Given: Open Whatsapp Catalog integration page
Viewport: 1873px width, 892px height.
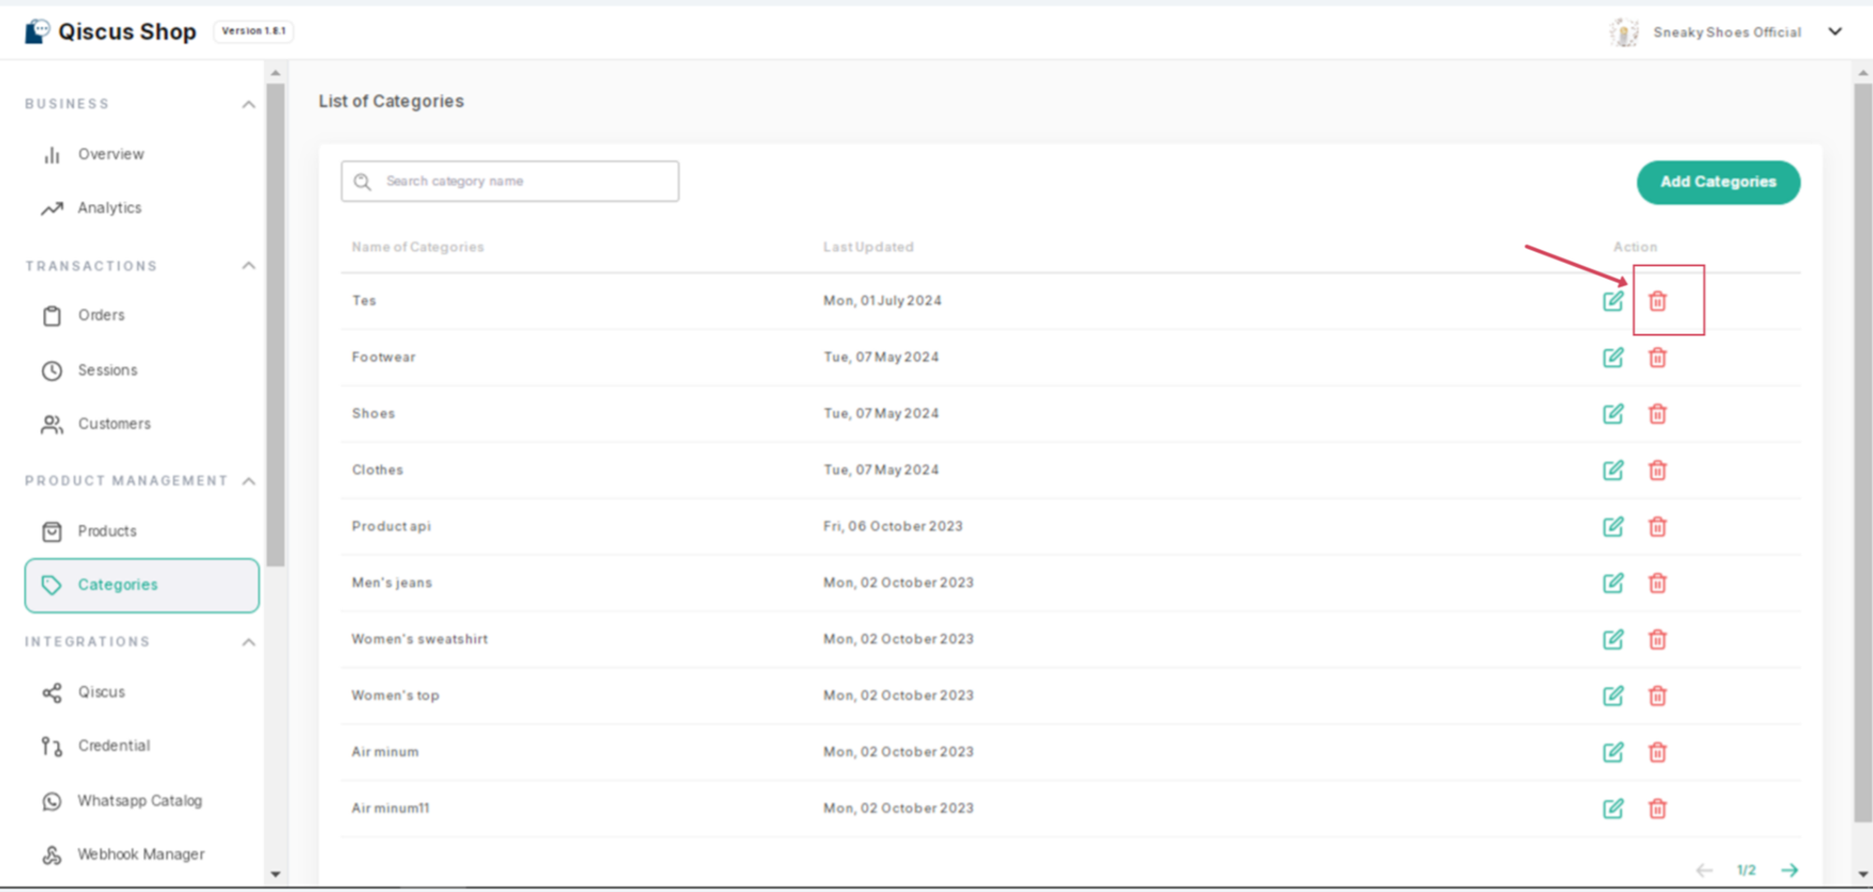Looking at the screenshot, I should point(140,801).
